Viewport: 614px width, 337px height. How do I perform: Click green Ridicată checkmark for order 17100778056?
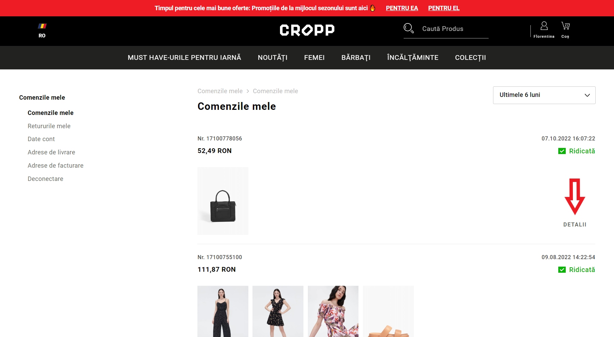click(562, 151)
